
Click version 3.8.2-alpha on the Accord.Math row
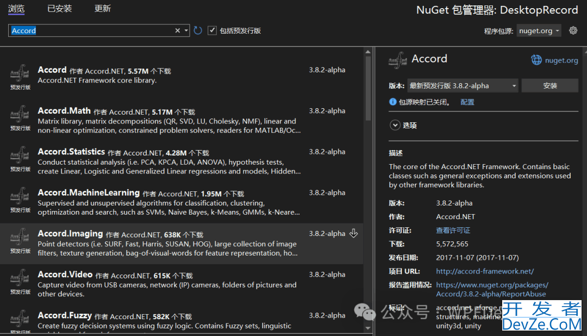pos(327,111)
